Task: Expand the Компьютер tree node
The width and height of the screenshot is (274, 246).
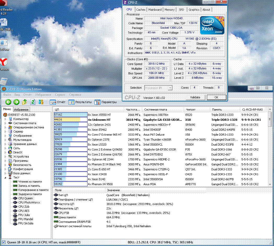Action: [x=5, y=119]
